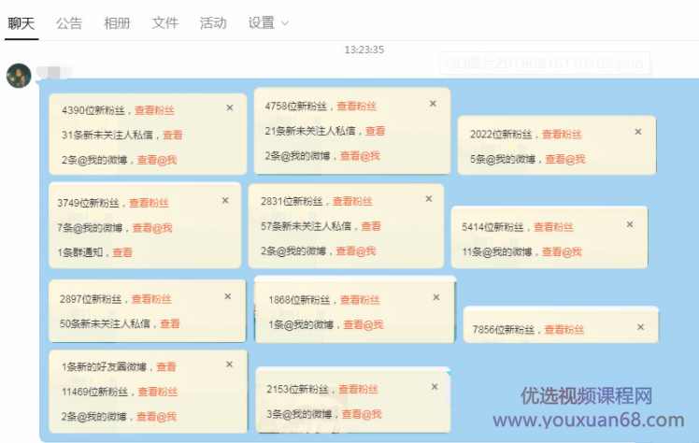Click 查看@我 next to 5条@我的微博
The image size is (699, 443).
pos(565,159)
